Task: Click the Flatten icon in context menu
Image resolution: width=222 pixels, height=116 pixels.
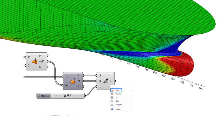Action: pos(112,98)
